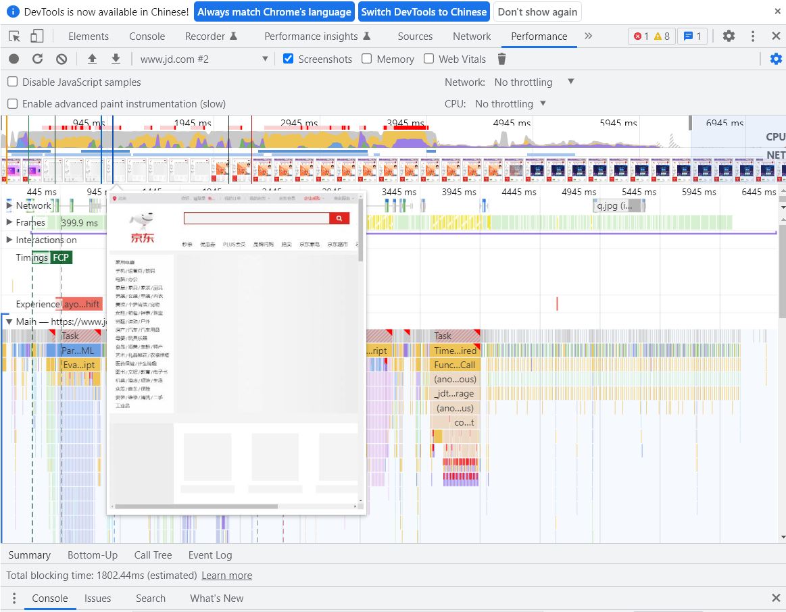This screenshot has width=786, height=612.
Task: Select the inspect element picker icon
Action: tap(15, 36)
